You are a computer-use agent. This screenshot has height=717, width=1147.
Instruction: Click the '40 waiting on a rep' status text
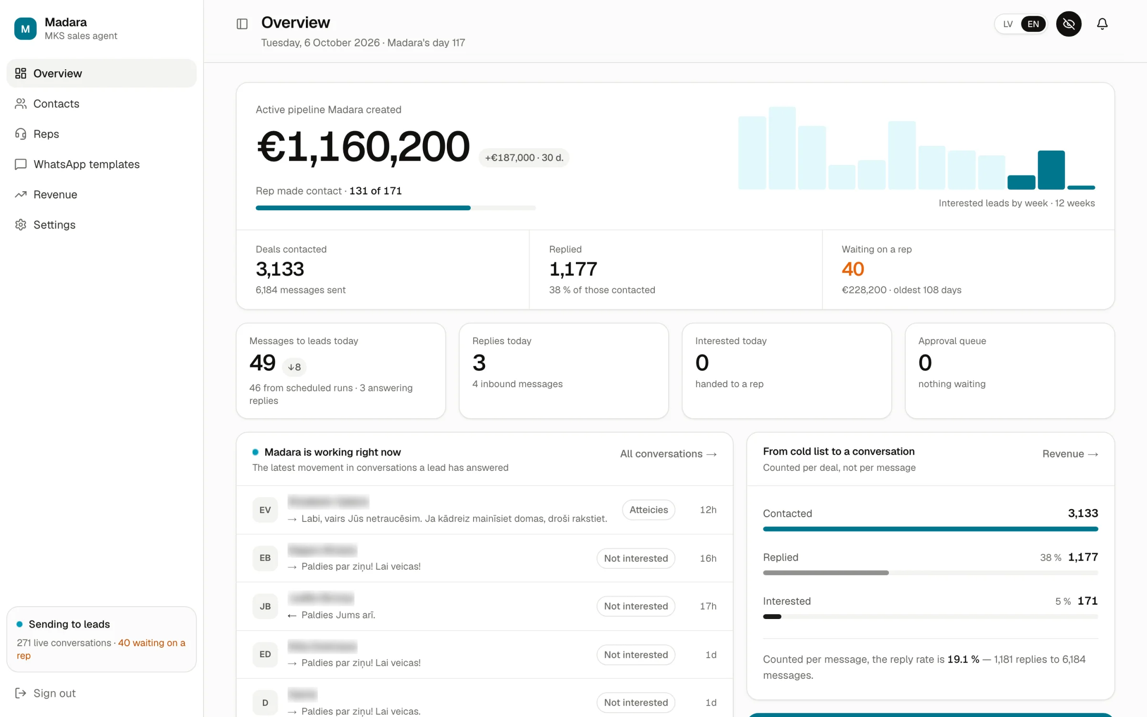click(101, 649)
